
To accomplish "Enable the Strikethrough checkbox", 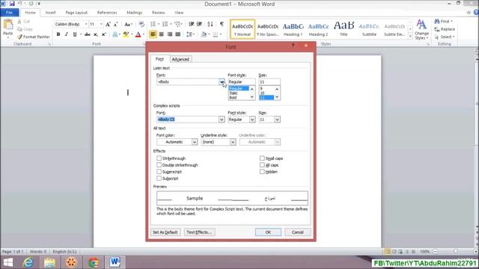I will [159, 158].
